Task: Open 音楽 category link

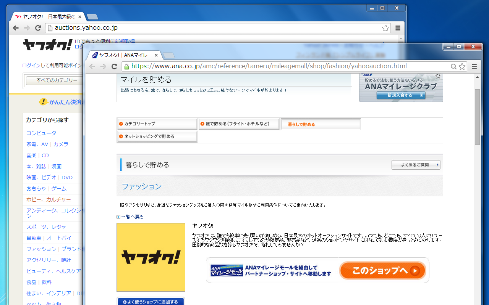Action: 31,155
